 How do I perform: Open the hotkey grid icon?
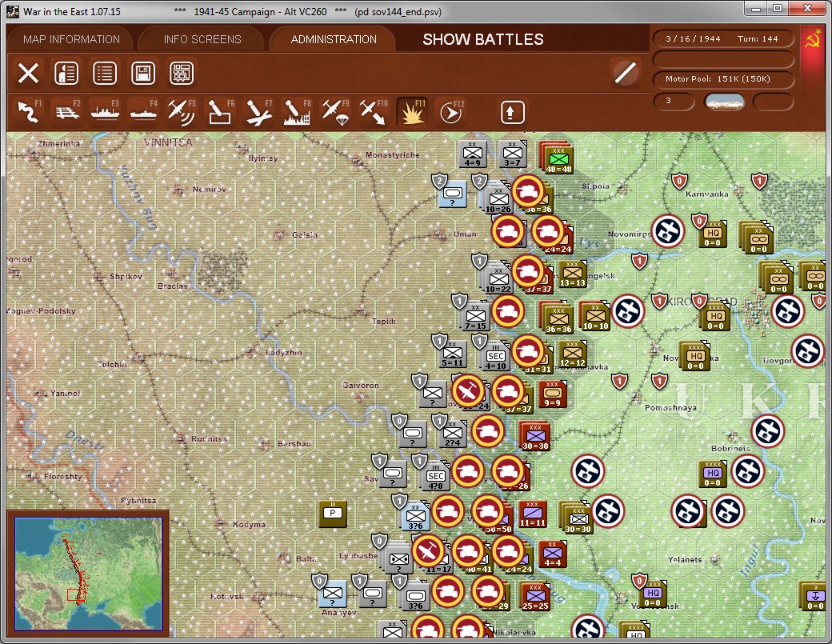click(181, 74)
